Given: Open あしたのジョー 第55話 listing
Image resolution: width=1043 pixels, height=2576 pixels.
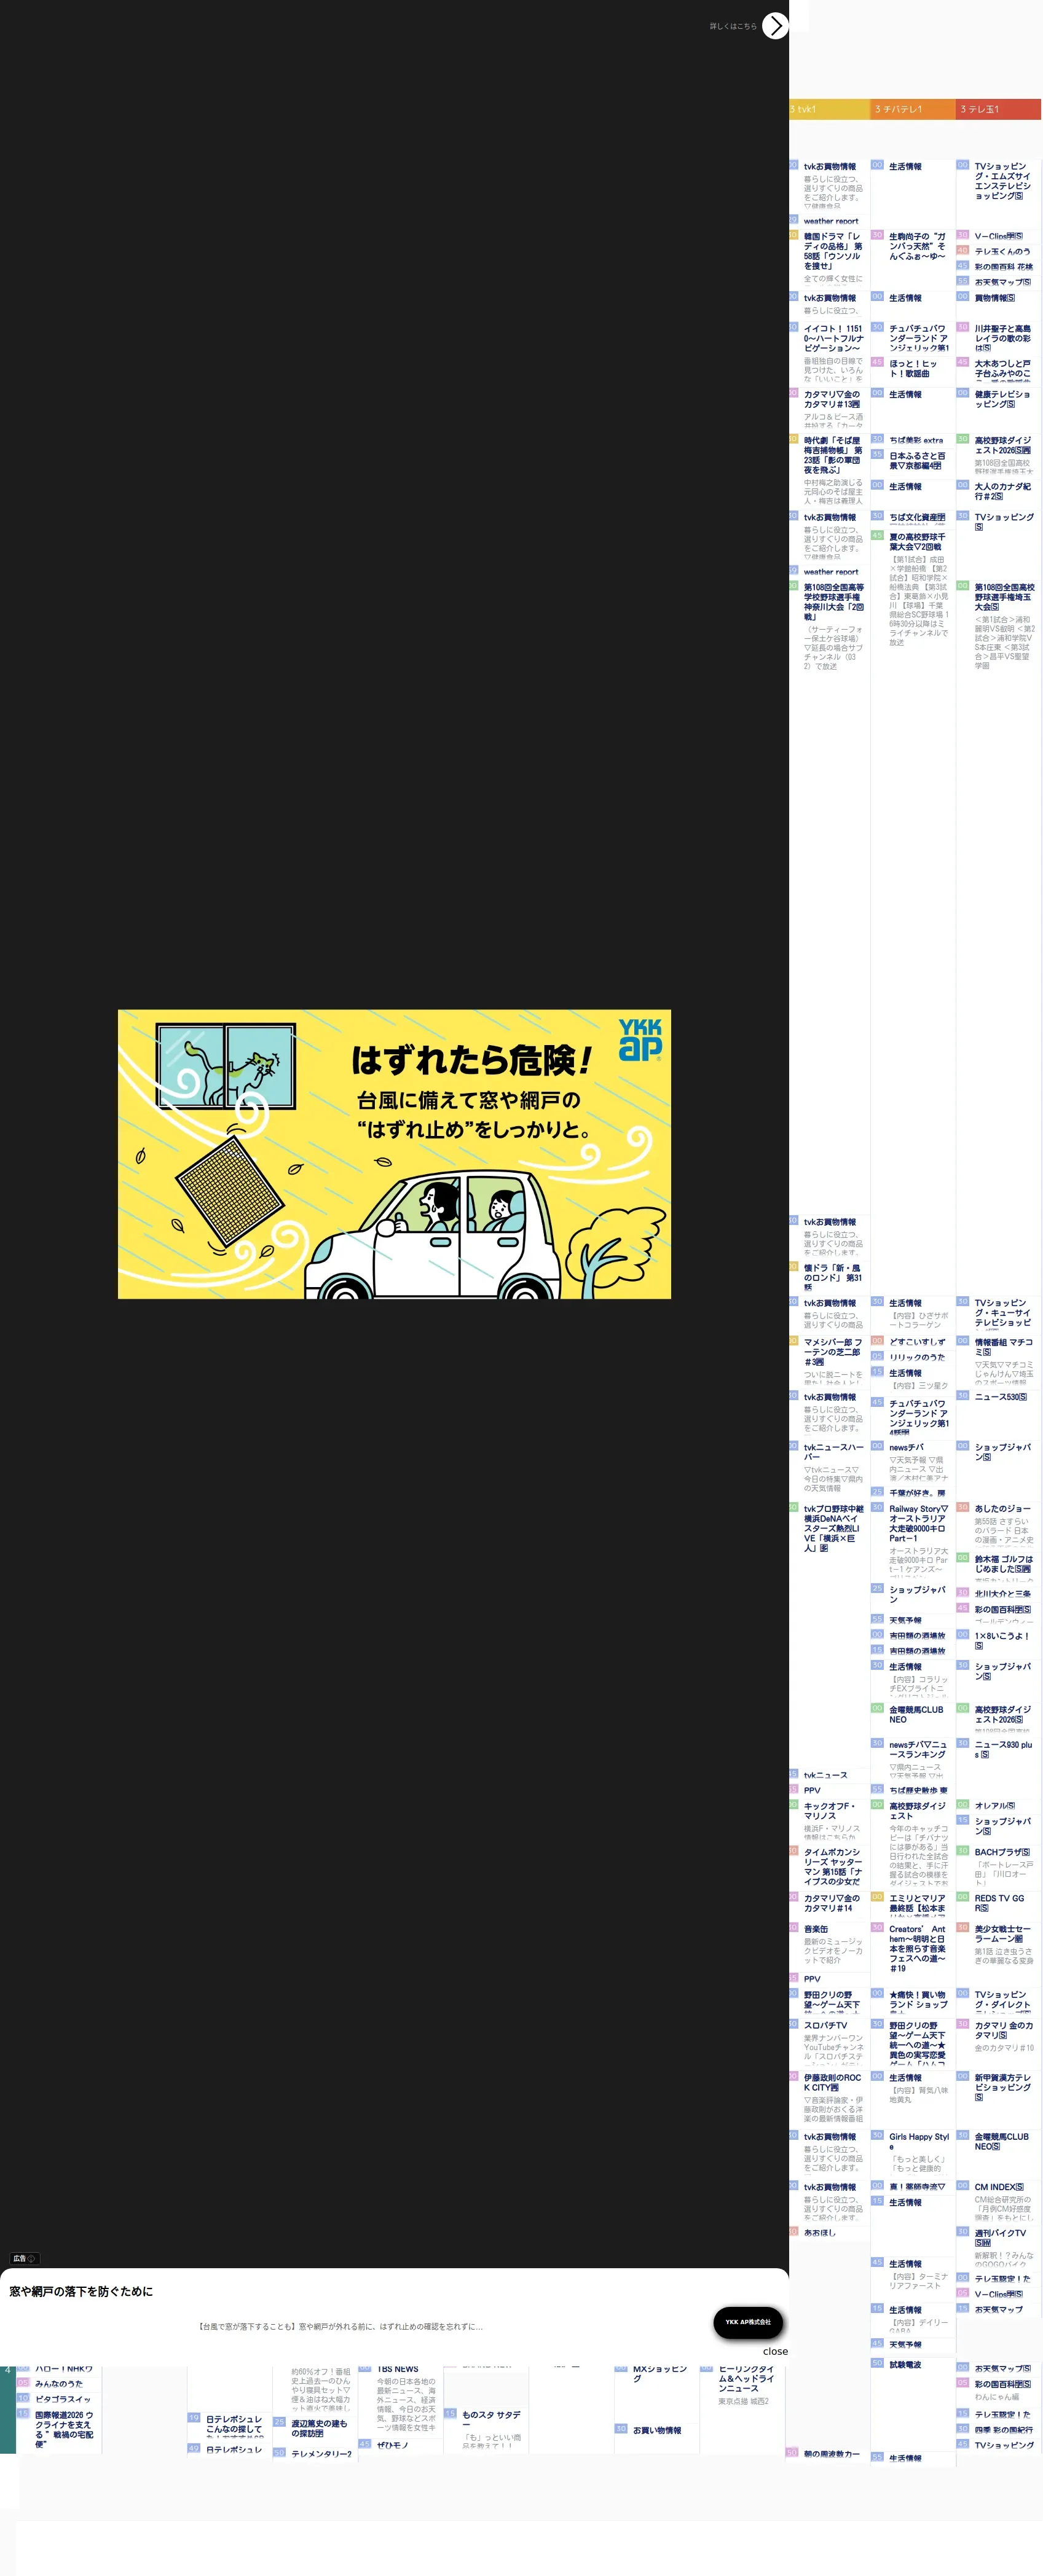Looking at the screenshot, I should pyautogui.click(x=1002, y=1508).
